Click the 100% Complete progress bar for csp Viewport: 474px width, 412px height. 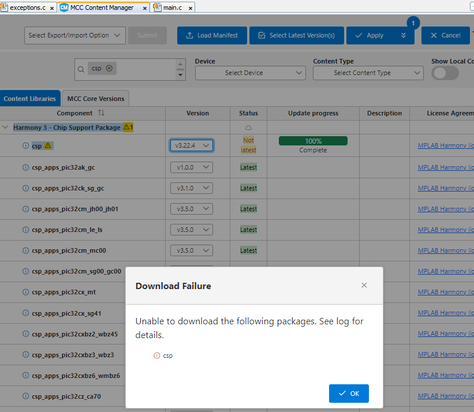pyautogui.click(x=313, y=141)
